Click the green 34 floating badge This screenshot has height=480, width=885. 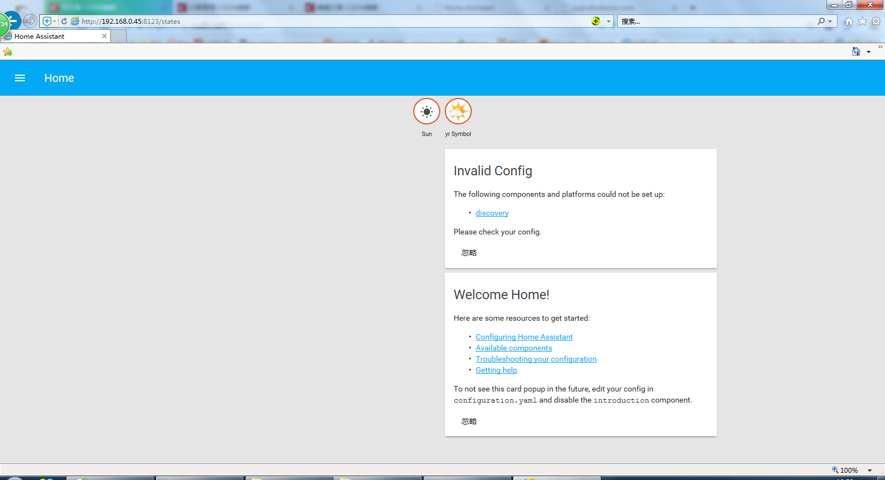pos(4,24)
